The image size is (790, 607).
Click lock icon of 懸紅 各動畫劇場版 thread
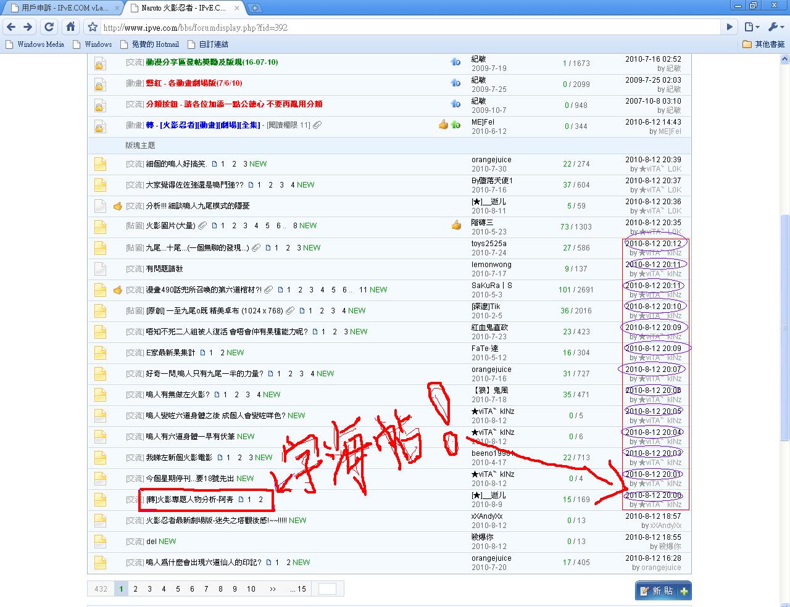(x=99, y=85)
